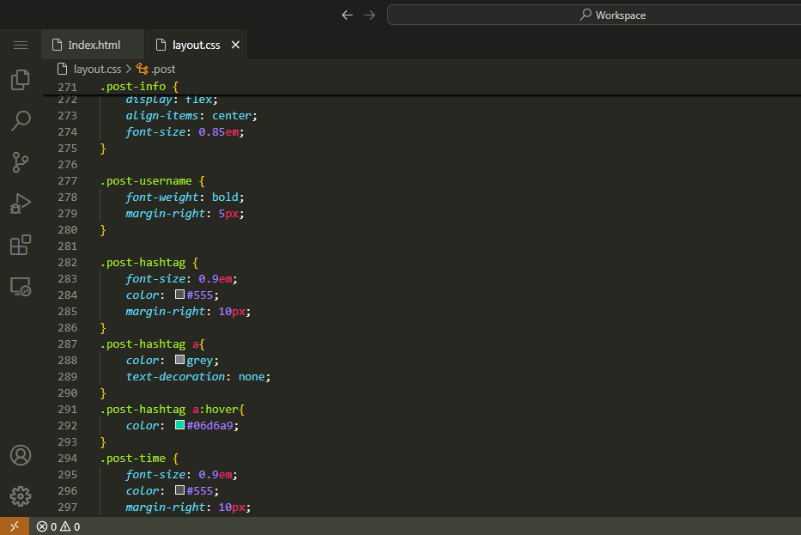This screenshot has width=801, height=535.
Task: Open the Extensions view
Action: coord(21,245)
